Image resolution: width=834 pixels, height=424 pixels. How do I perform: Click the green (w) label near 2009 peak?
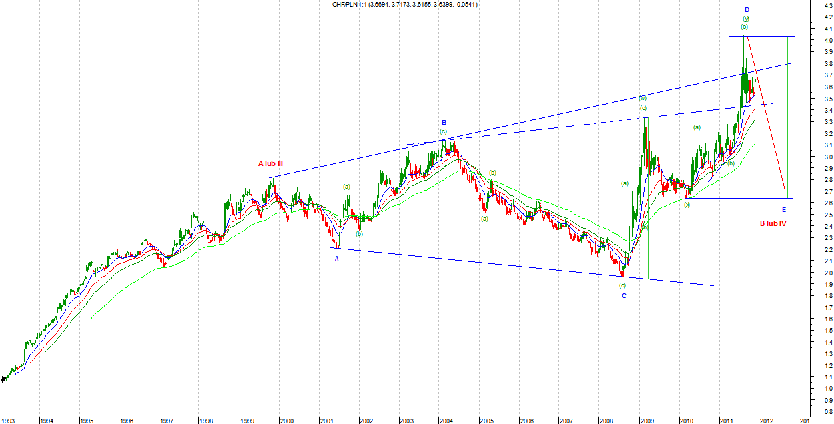(x=643, y=98)
